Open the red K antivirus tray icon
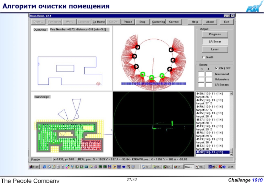Viewport: 264px width, 183px height. pos(220,167)
